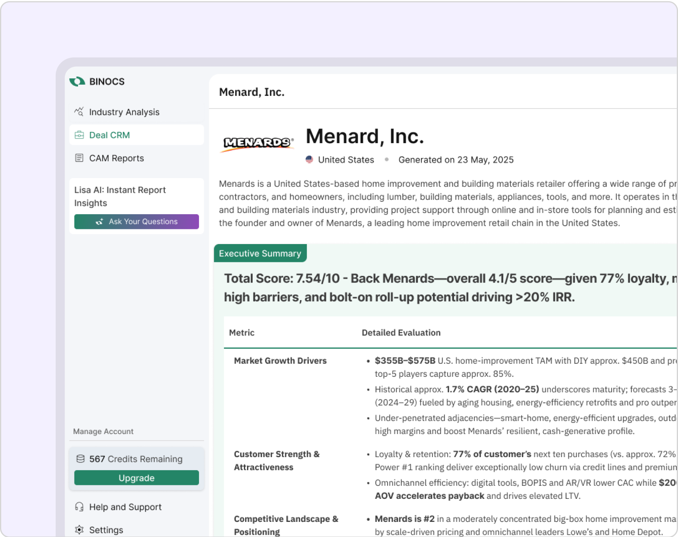The height and width of the screenshot is (537, 678).
Task: Click the Help and Support headset icon
Action: (79, 507)
